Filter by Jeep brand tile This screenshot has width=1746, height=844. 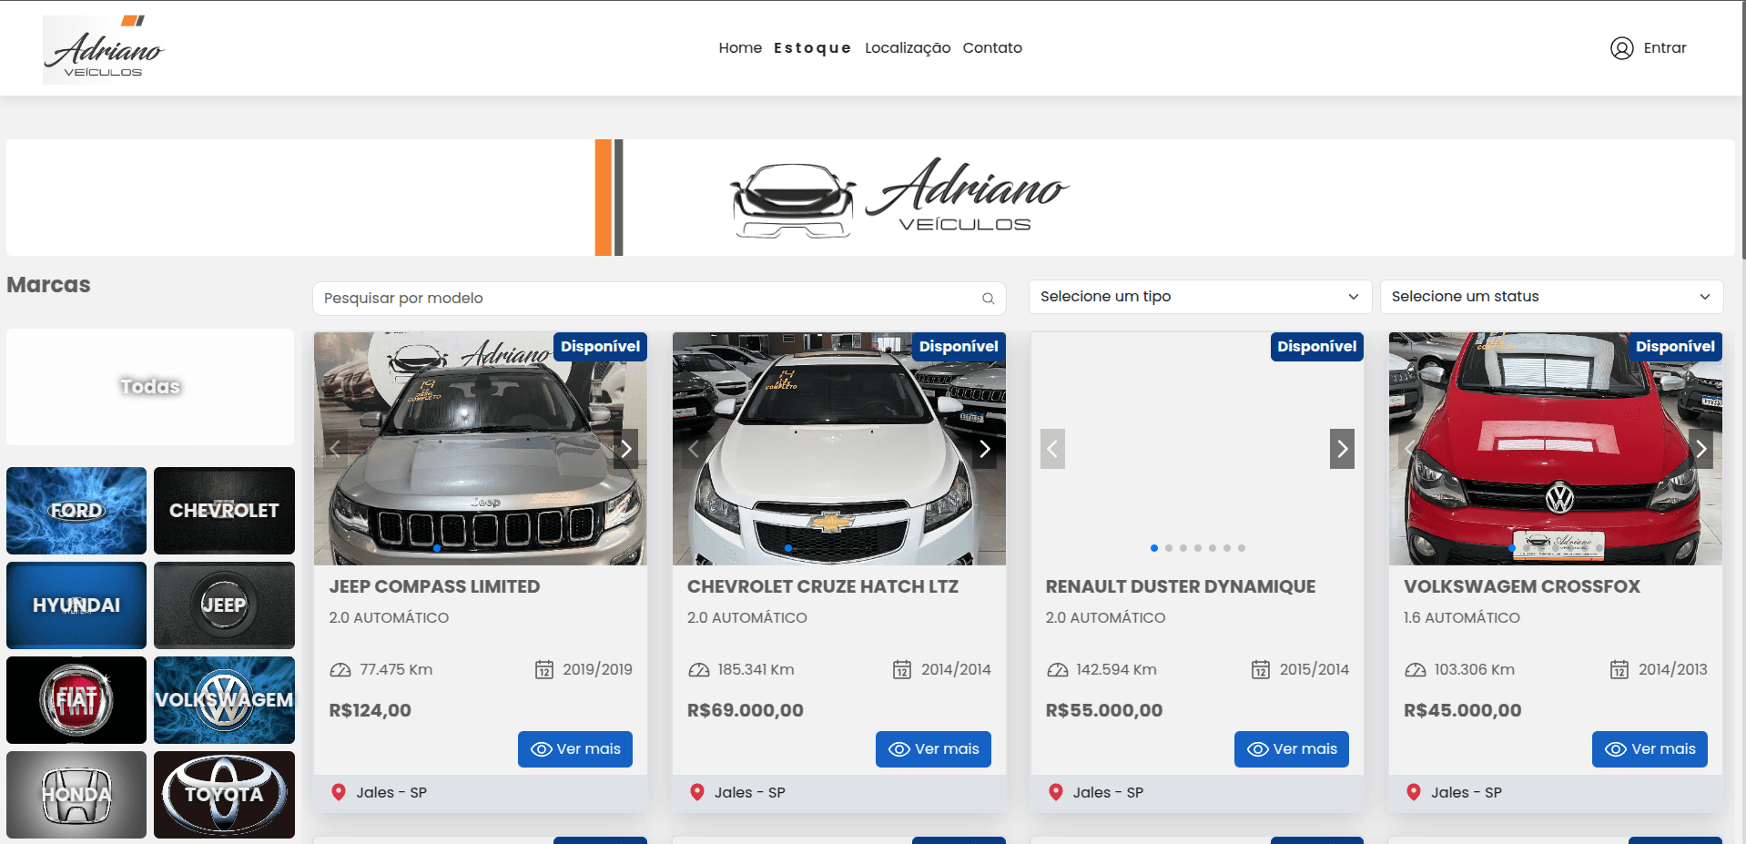pos(224,605)
